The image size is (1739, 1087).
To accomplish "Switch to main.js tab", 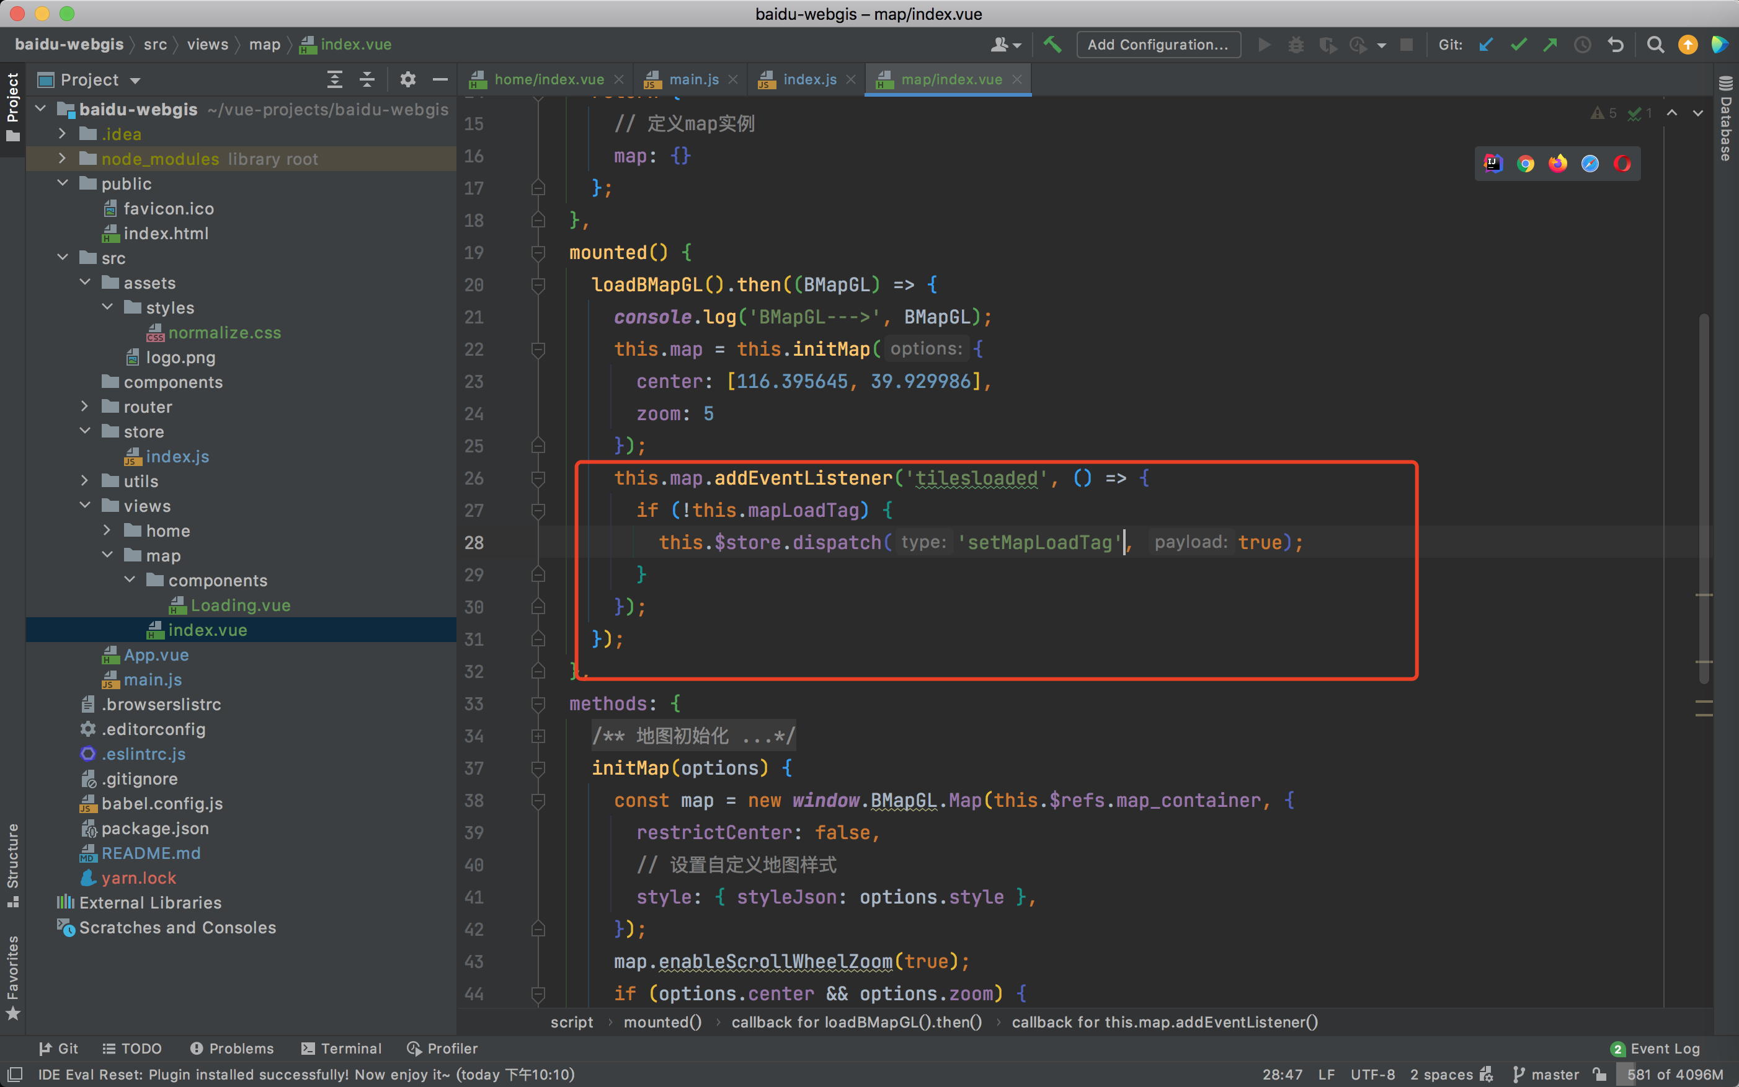I will coord(693,79).
